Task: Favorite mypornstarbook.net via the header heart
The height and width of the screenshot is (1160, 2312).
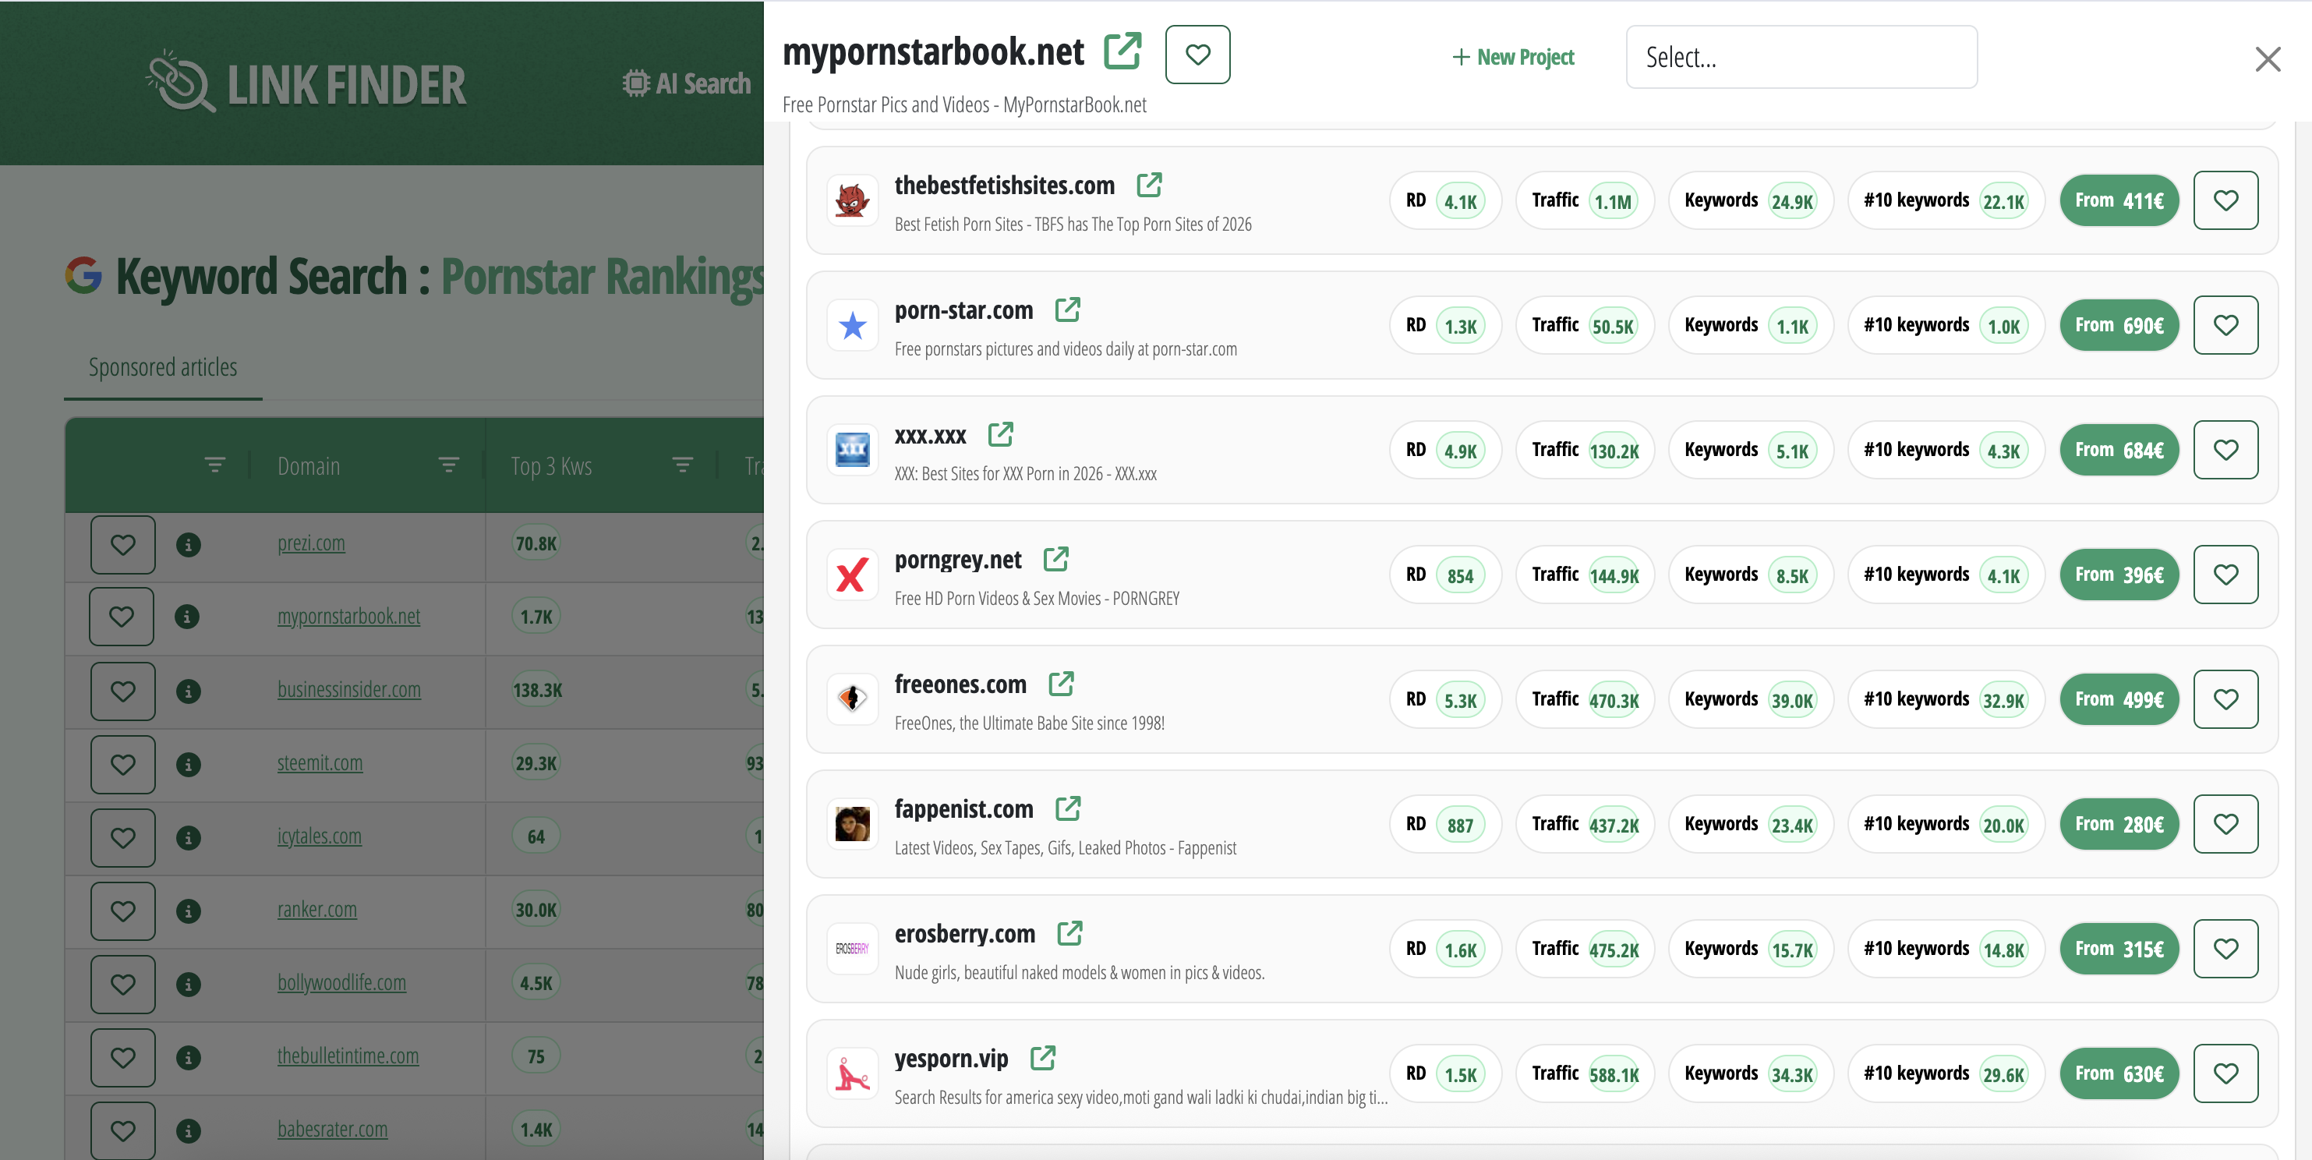Action: pos(1197,55)
